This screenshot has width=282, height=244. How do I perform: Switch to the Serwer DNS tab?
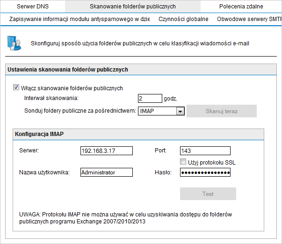33,7
